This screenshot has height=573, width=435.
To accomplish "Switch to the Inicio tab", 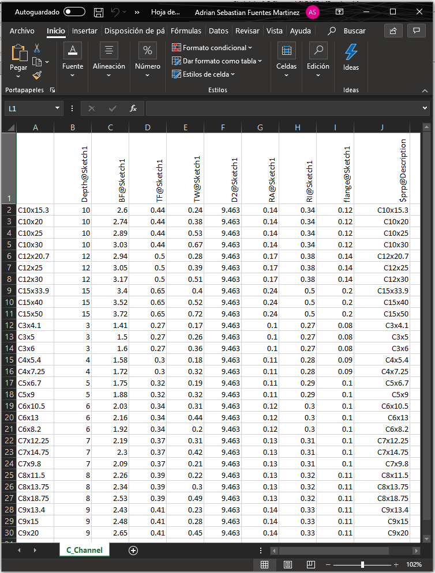I will [x=55, y=31].
